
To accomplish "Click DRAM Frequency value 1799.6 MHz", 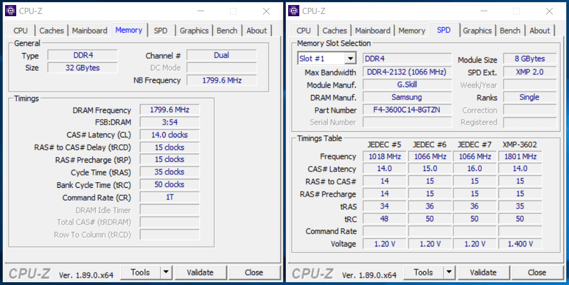I will (x=170, y=110).
